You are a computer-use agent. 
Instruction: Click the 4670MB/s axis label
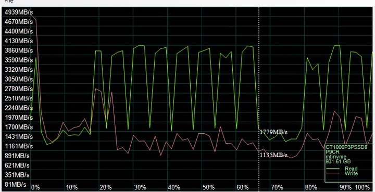[x=18, y=21]
